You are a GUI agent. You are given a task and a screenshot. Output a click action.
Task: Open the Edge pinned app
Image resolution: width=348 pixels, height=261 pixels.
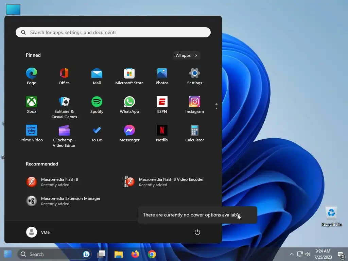[x=32, y=76]
